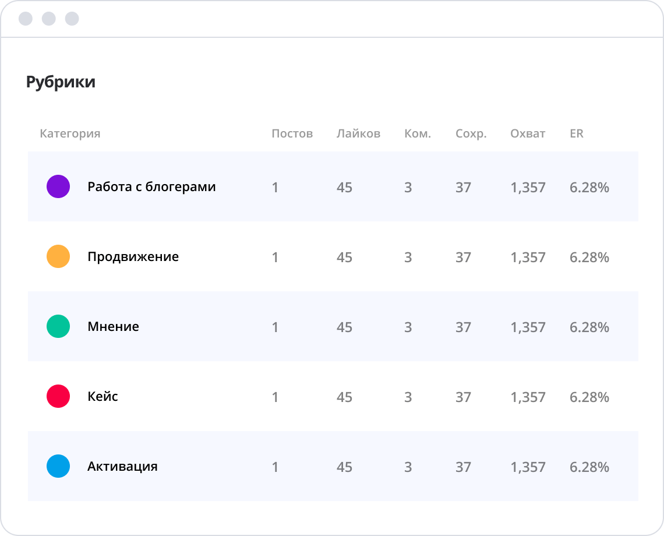Click the red circle beside Кейс
The height and width of the screenshot is (536, 664).
coord(58,396)
